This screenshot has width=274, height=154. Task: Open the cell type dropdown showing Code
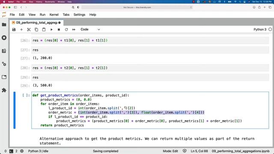pyautogui.click(x=90, y=30)
